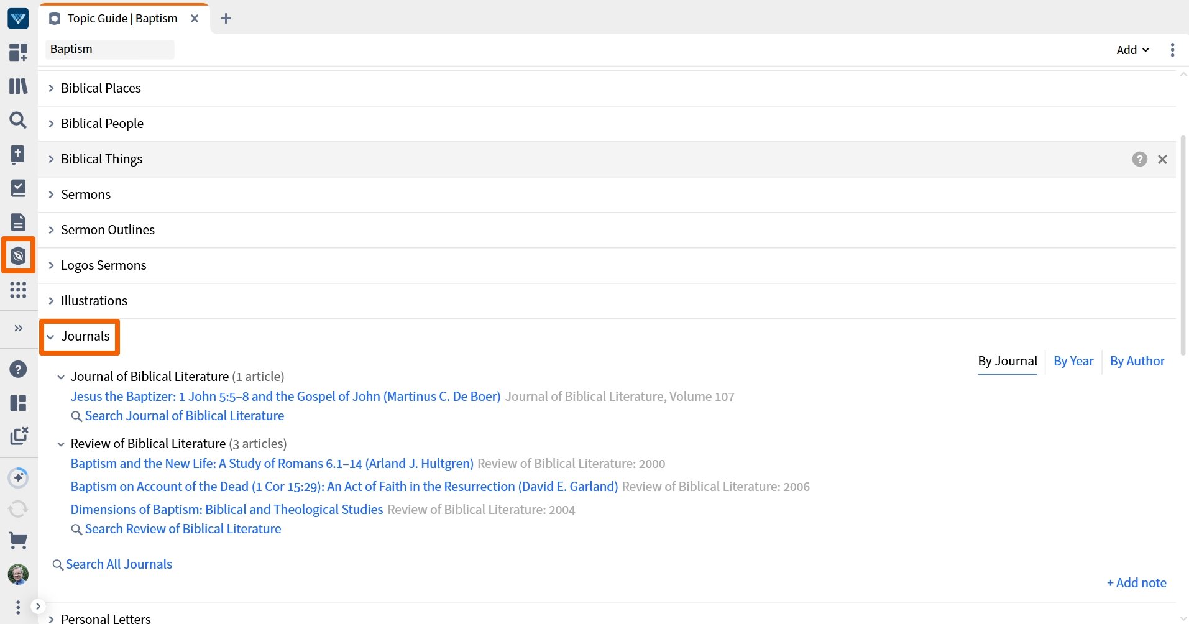Viewport: 1189px width, 624px height.
Task: Remove the Biblical Things section with X
Action: (x=1162, y=159)
